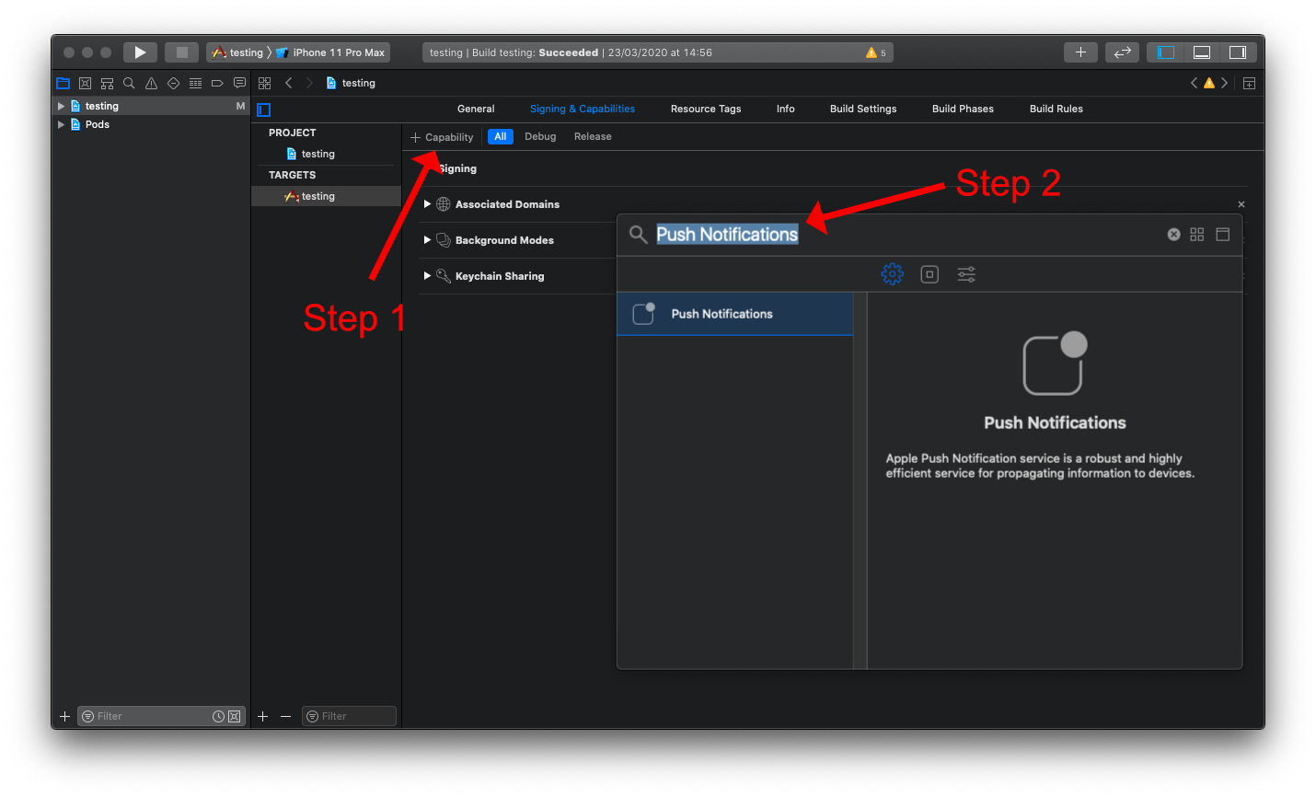
Task: Toggle the navigator panel visibility
Action: (1166, 52)
